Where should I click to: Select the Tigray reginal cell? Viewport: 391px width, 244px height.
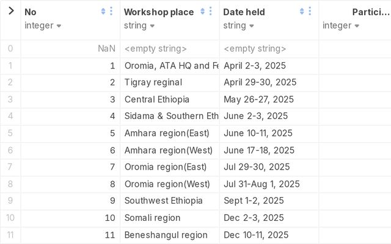(x=153, y=82)
